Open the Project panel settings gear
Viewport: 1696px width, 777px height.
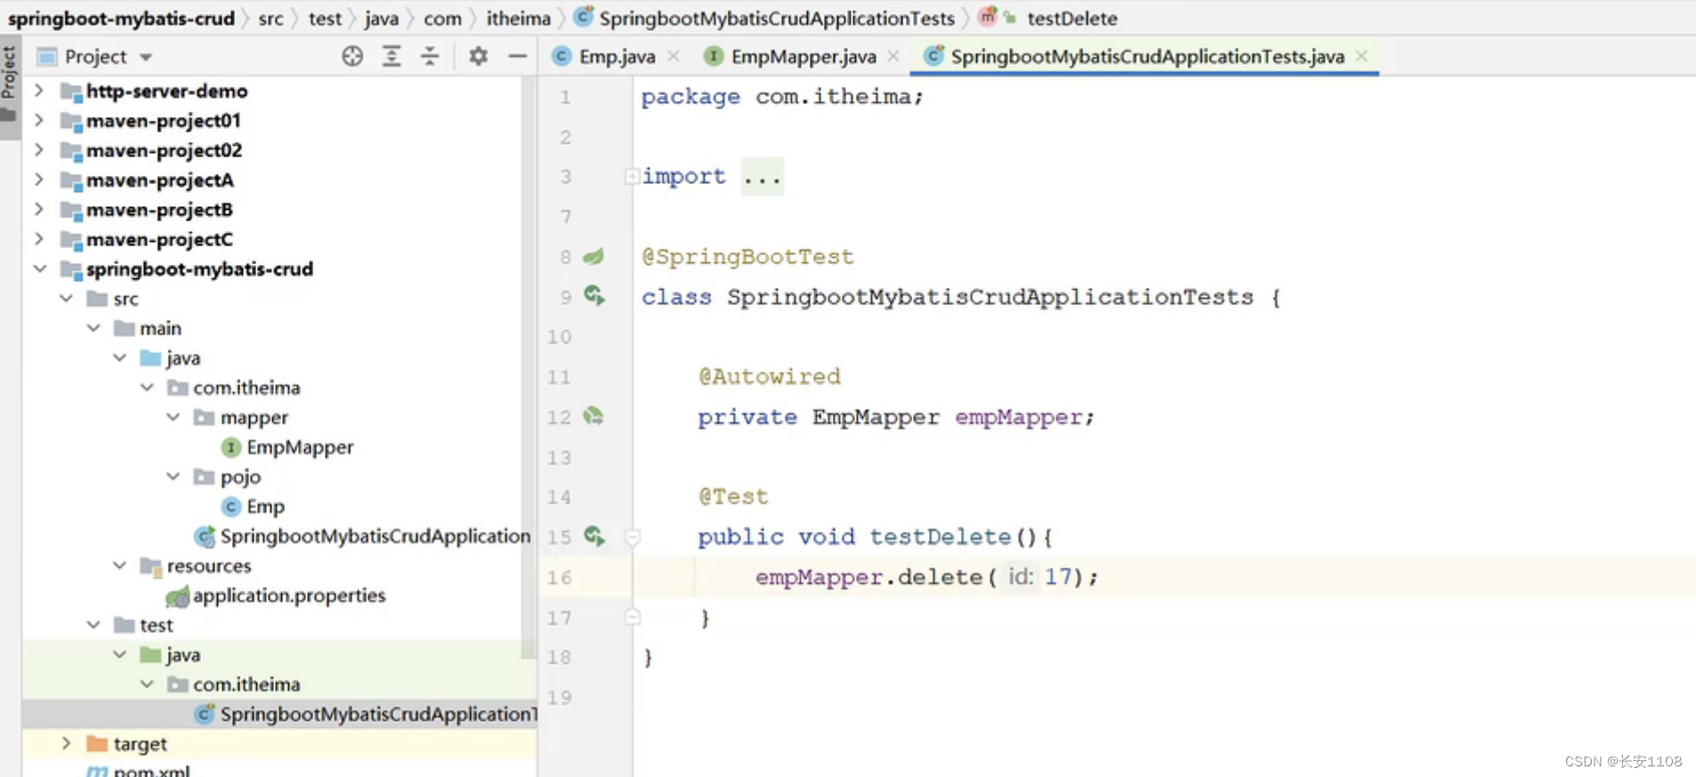pyautogui.click(x=479, y=56)
